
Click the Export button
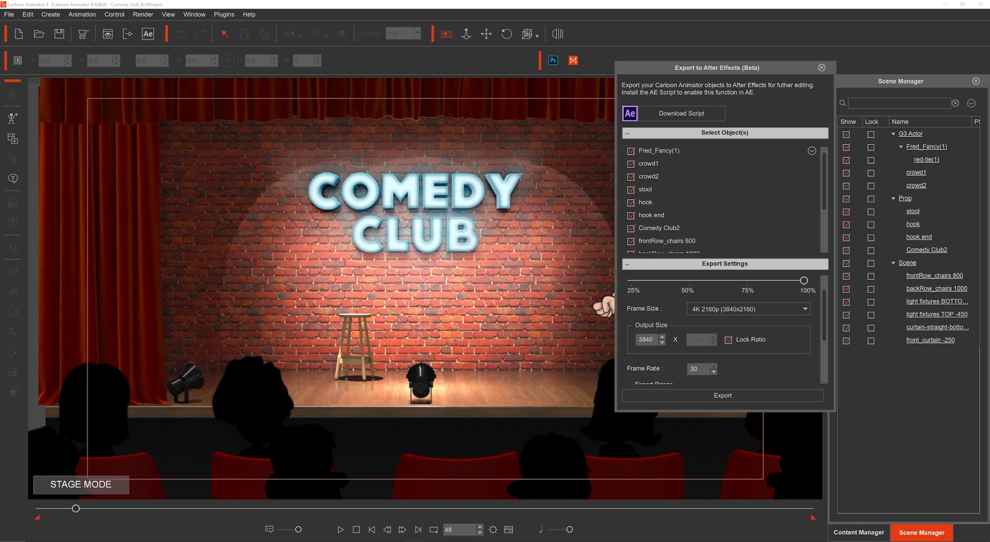click(x=723, y=395)
